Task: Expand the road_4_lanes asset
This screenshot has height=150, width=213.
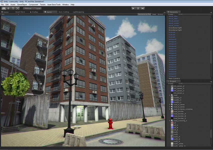Action: click(x=170, y=104)
